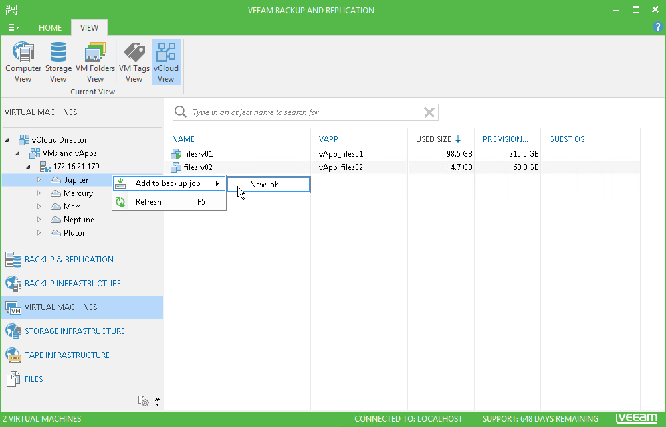Click the search field for object names
This screenshot has width=666, height=427.
(305, 112)
